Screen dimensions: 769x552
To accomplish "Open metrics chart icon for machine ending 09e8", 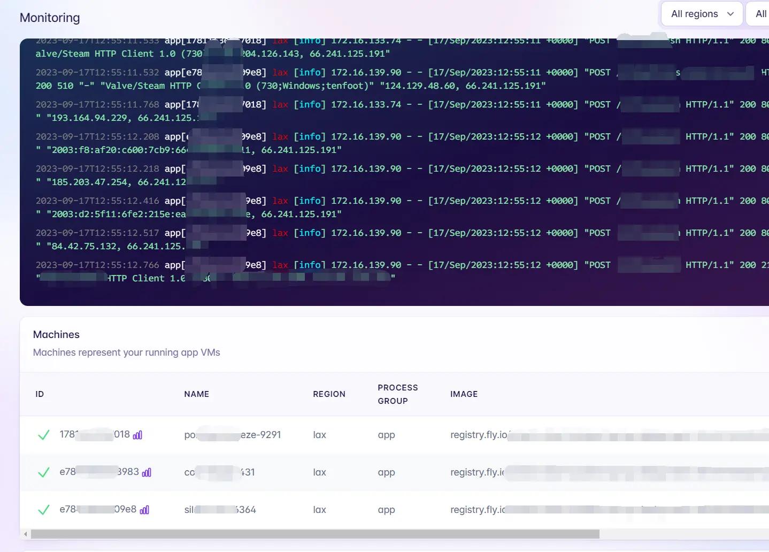I will pyautogui.click(x=144, y=510).
